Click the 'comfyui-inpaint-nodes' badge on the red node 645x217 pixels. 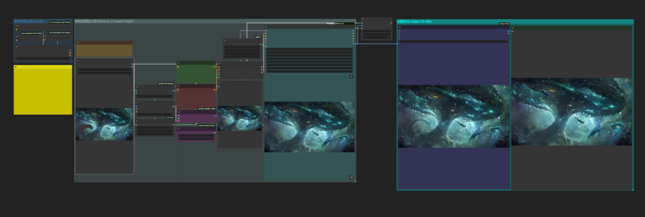[206, 109]
